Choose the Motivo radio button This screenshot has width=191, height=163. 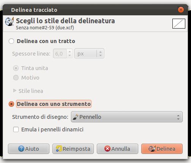tap(16, 78)
